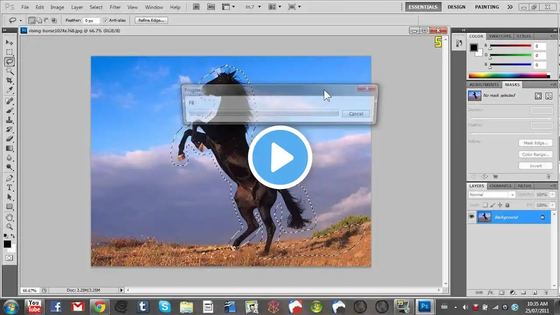The image size is (560, 315).
Task: Select the Crop tool
Action: pos(10,81)
